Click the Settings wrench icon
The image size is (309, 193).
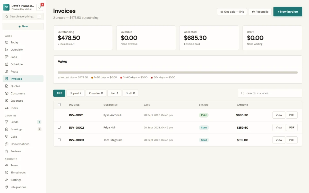(7, 180)
